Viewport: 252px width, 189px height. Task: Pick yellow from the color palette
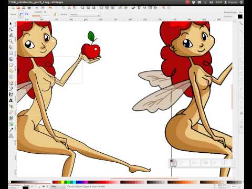tap(62, 182)
